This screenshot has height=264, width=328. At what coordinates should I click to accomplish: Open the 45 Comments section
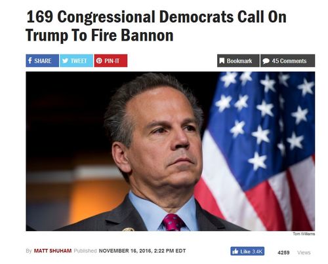click(x=287, y=61)
